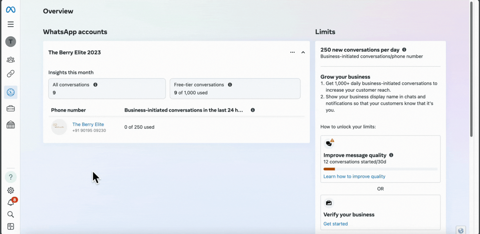Show info for 250 new conversations per day
This screenshot has height=234, width=480.
[404, 50]
